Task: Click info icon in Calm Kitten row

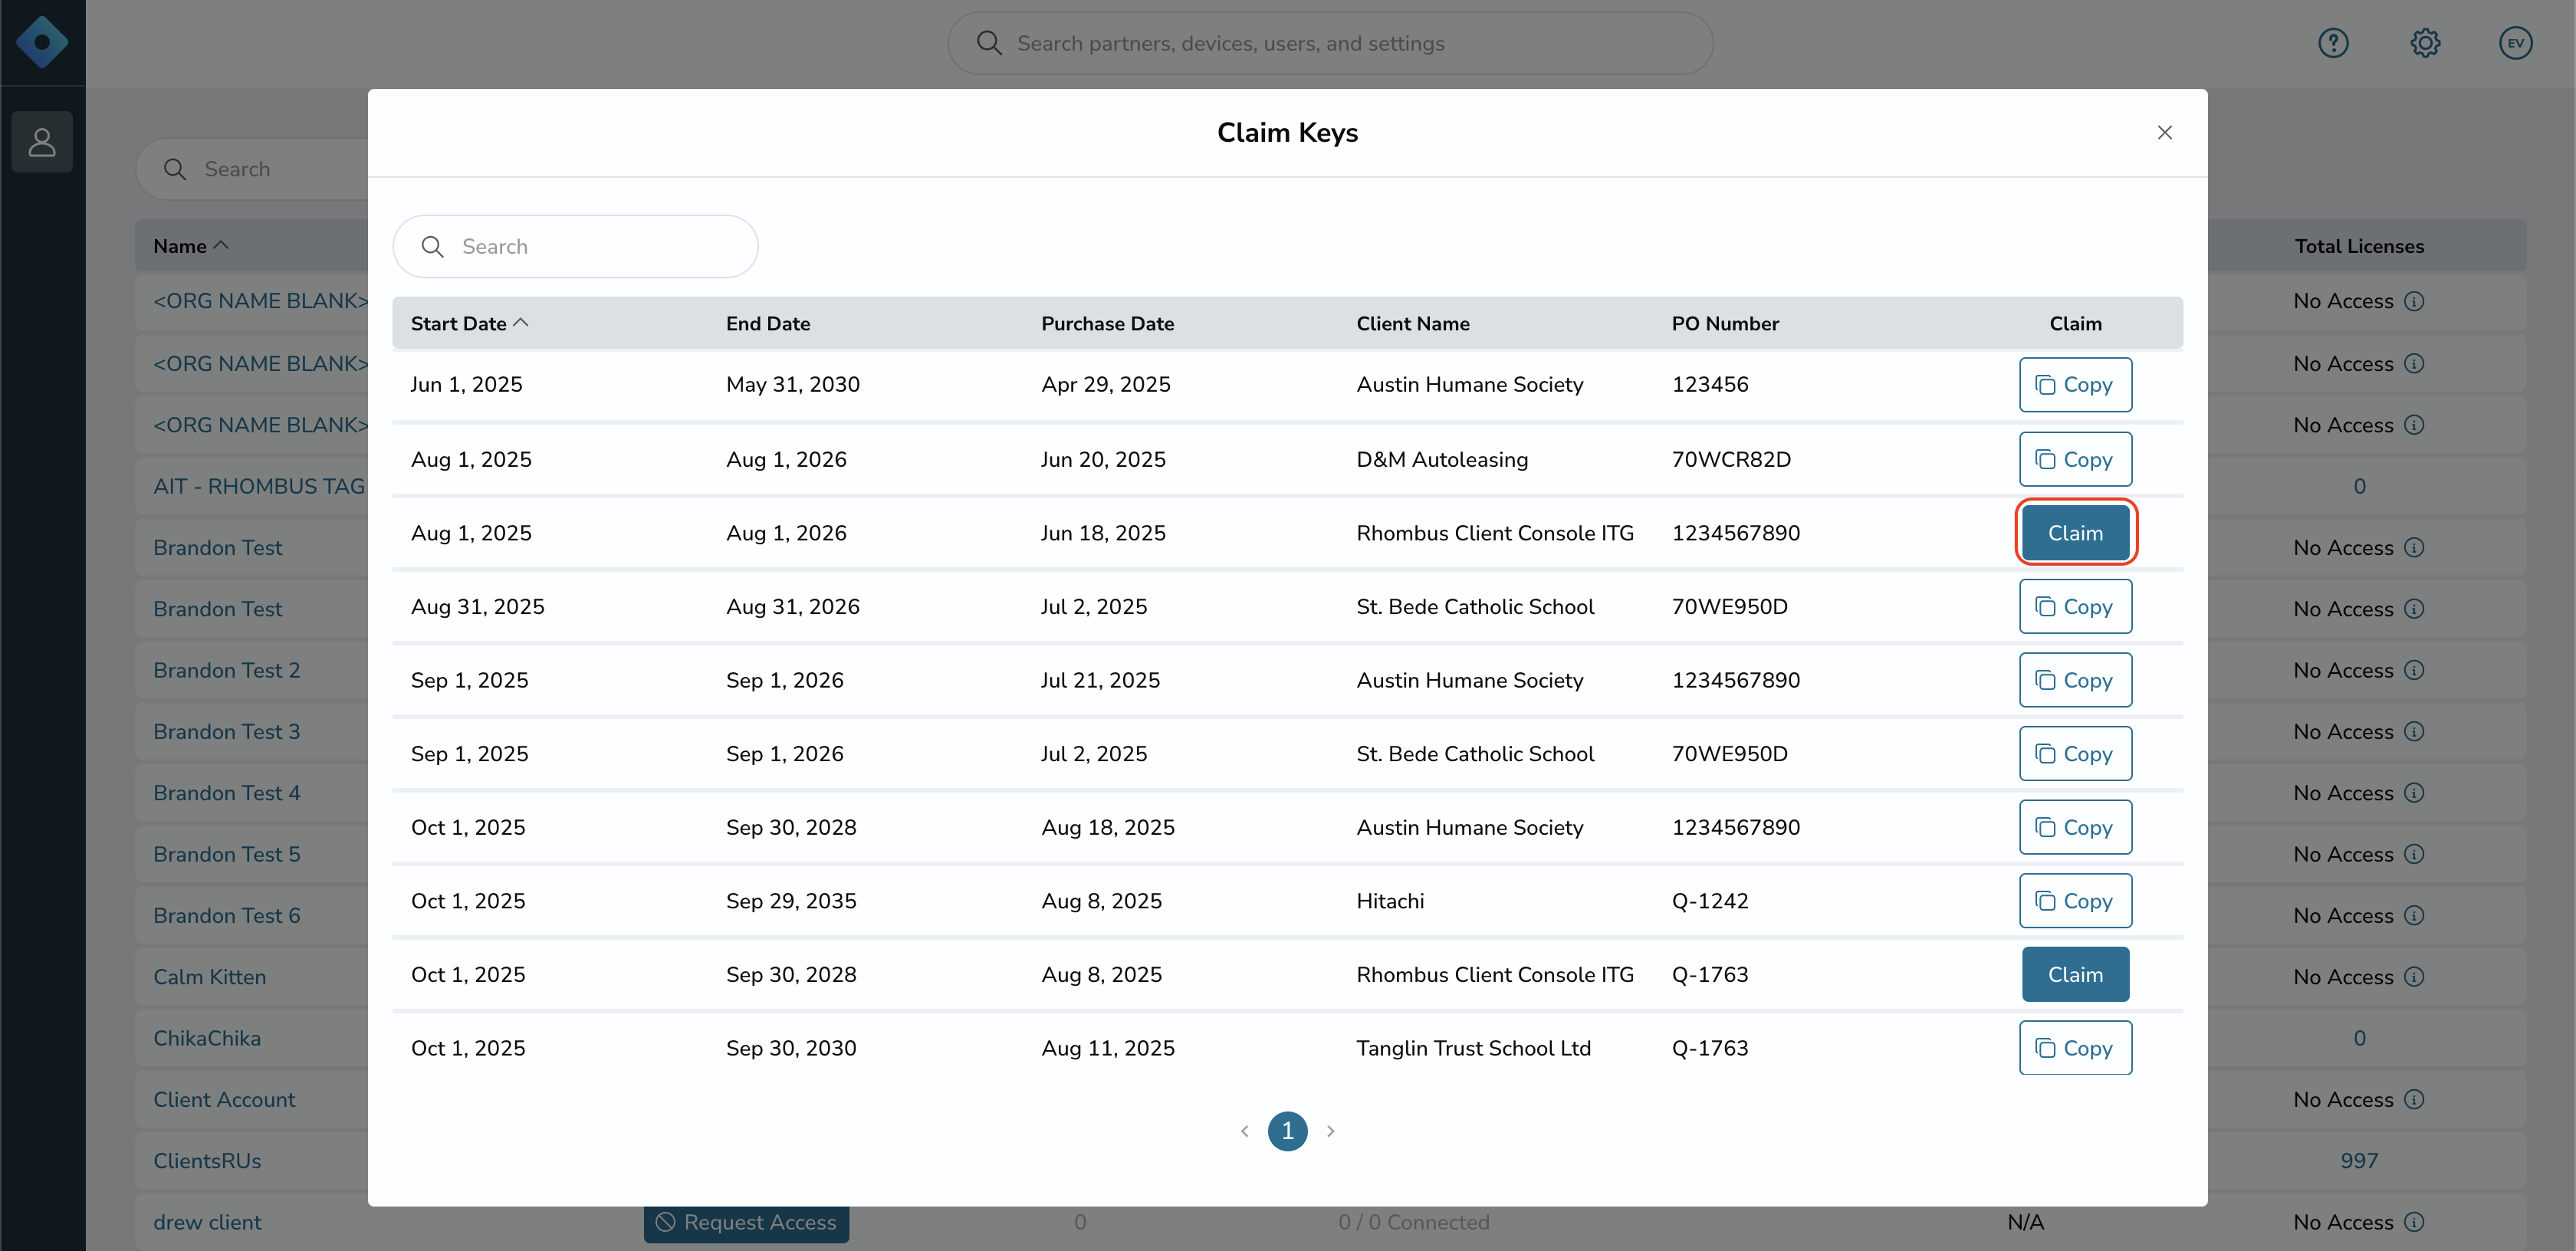Action: point(2414,977)
